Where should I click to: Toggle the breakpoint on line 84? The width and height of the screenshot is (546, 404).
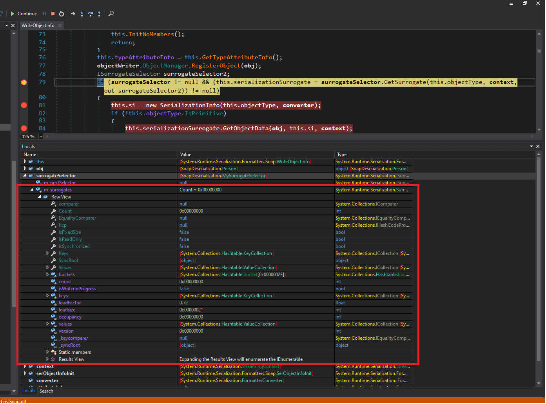pyautogui.click(x=24, y=128)
